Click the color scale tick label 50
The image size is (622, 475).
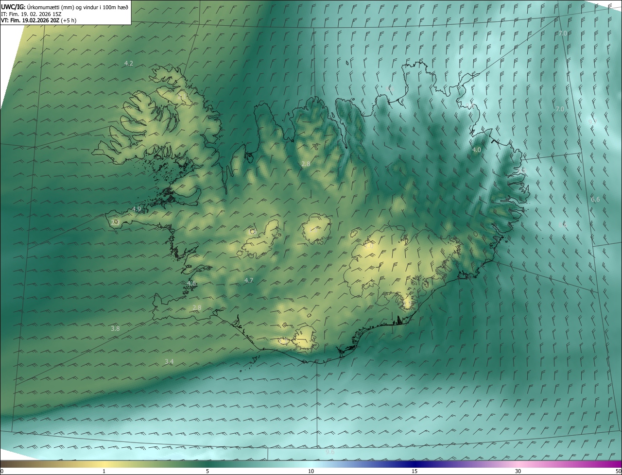[618, 471]
